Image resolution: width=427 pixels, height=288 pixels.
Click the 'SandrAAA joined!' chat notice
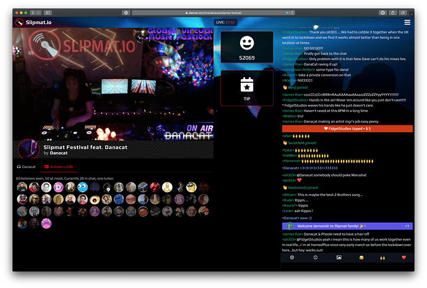300,143
